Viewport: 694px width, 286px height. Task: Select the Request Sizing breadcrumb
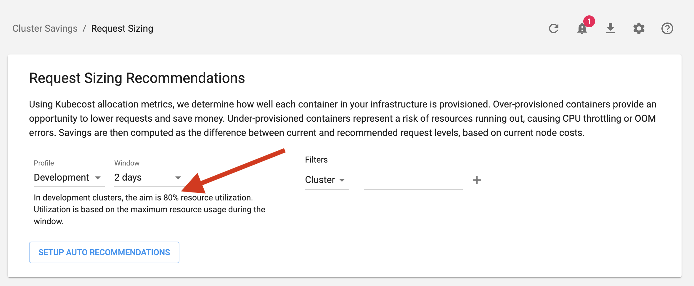coord(122,28)
